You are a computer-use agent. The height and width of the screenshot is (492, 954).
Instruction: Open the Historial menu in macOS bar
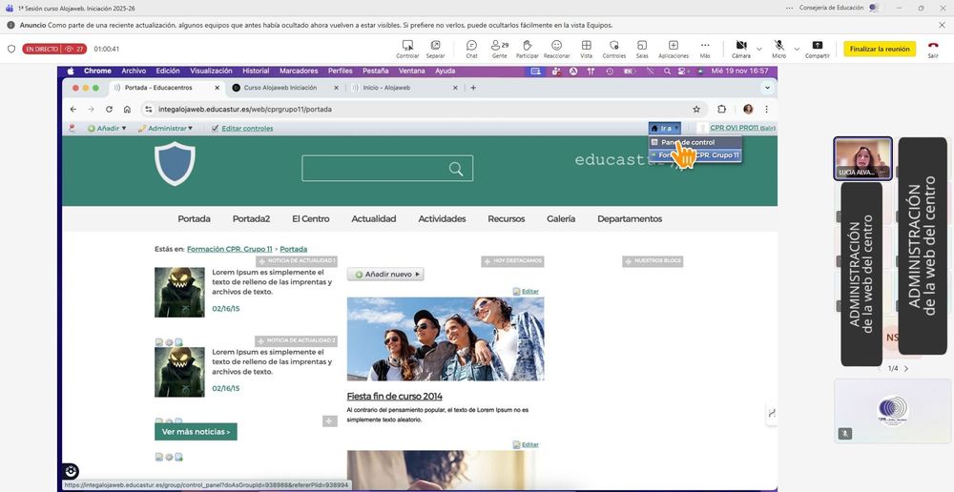pos(256,71)
